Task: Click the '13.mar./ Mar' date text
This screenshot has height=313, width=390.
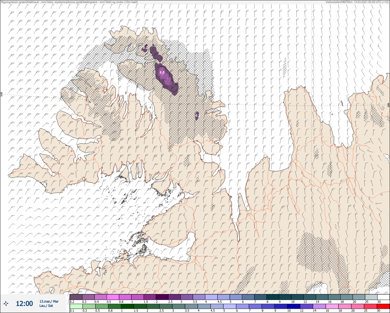Action: click(49, 301)
